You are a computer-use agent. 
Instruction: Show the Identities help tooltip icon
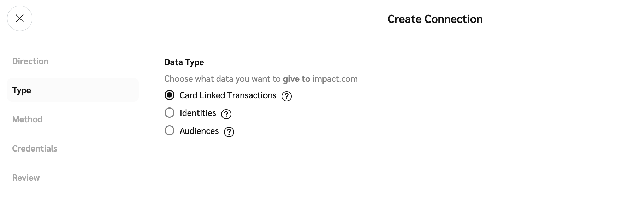pos(226,114)
